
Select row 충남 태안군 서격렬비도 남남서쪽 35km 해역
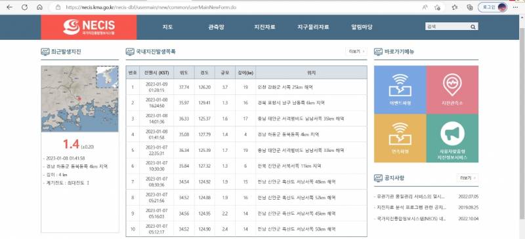[247, 119]
